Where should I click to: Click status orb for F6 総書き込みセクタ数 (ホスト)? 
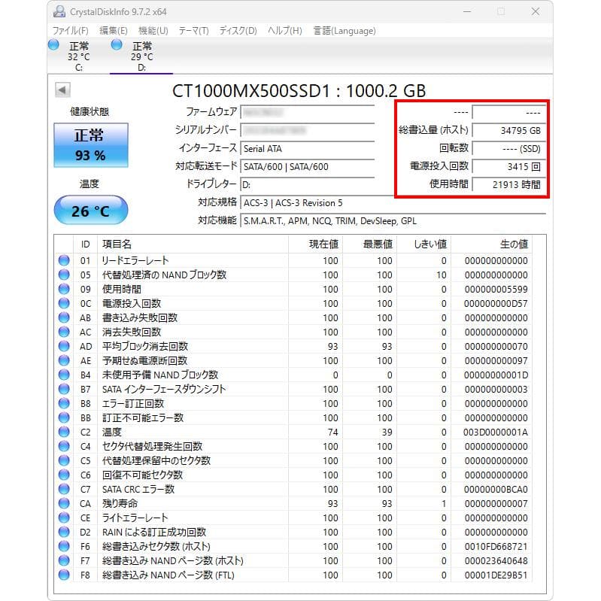(64, 547)
